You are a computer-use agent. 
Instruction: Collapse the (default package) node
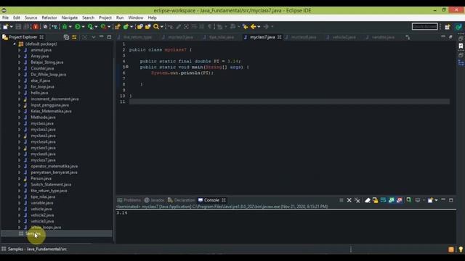15,43
